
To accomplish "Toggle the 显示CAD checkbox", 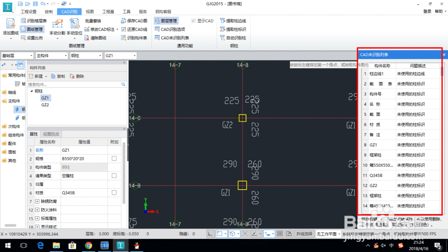I will coord(194,21).
